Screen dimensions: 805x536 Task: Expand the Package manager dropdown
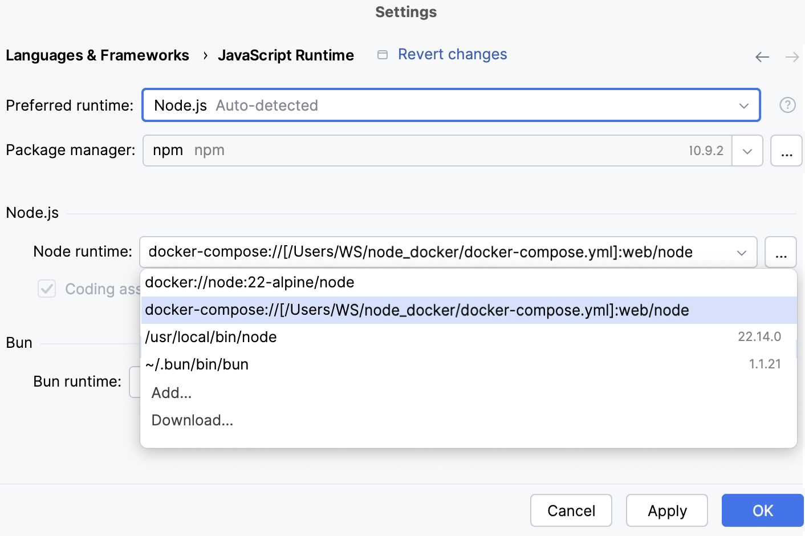tap(747, 151)
